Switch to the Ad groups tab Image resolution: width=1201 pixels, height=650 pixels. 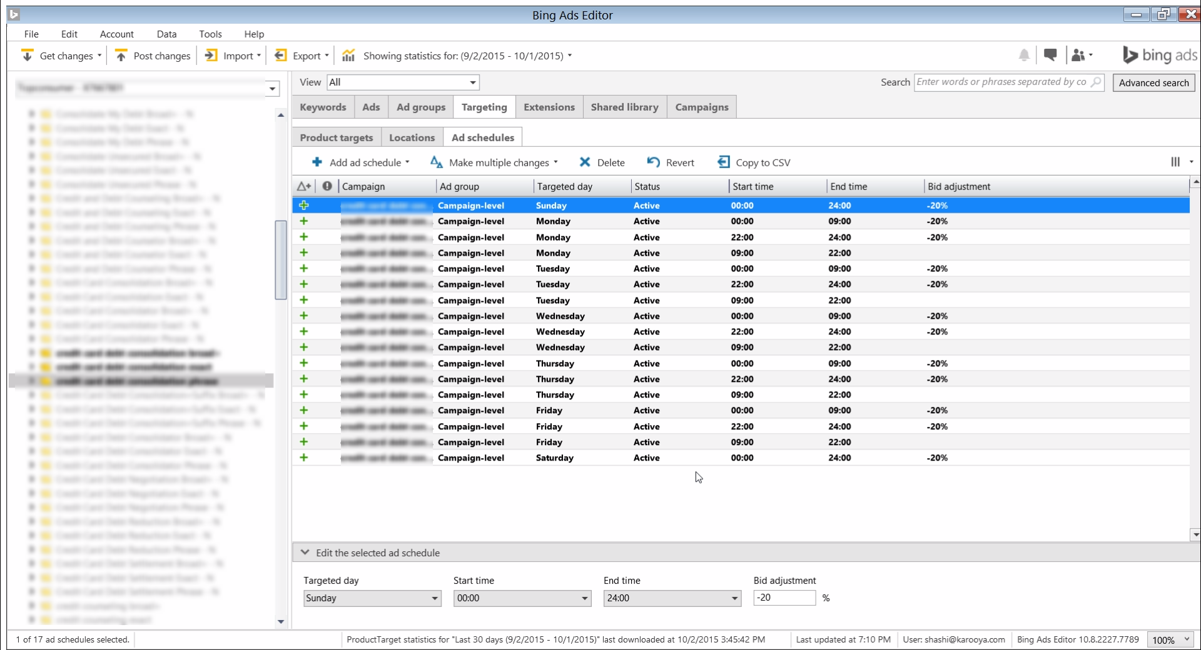[x=421, y=107]
